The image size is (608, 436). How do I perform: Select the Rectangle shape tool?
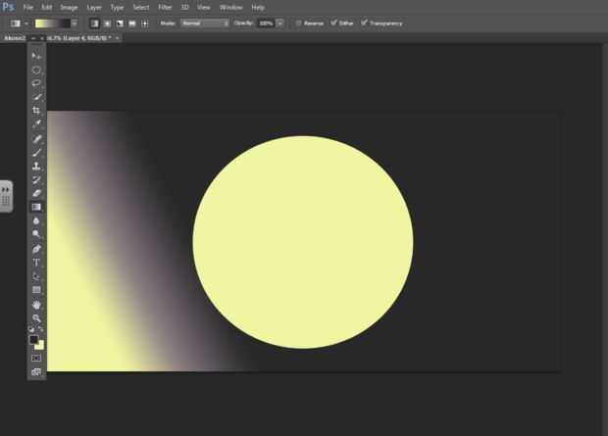point(36,290)
